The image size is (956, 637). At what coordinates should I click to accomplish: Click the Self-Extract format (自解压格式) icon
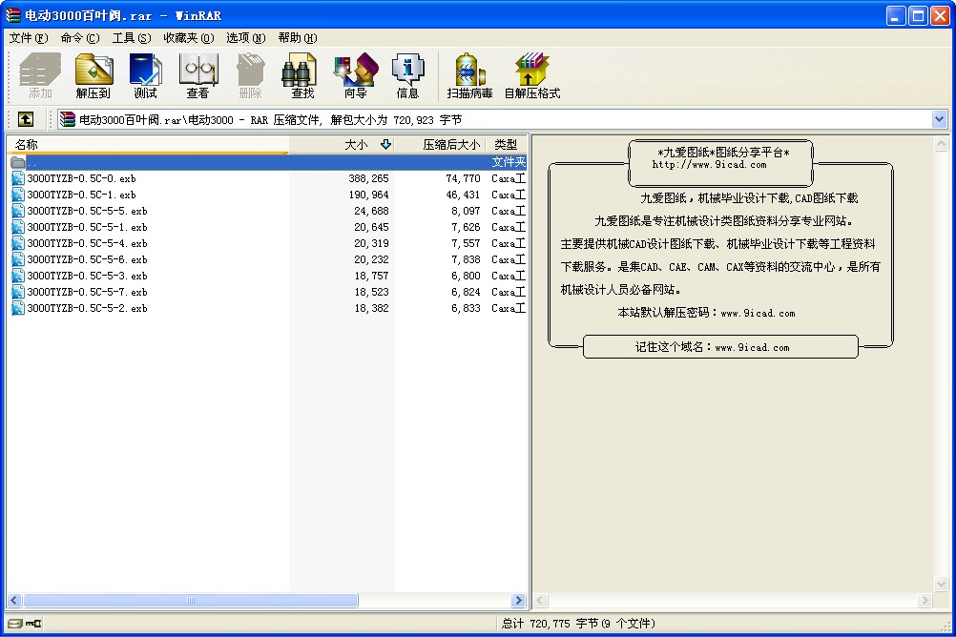coord(531,75)
